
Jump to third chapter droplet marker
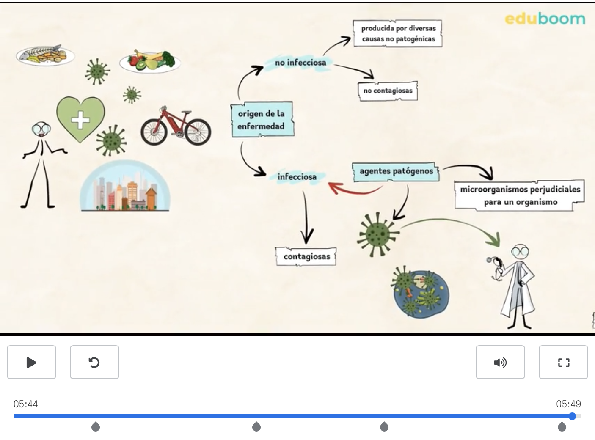(384, 426)
